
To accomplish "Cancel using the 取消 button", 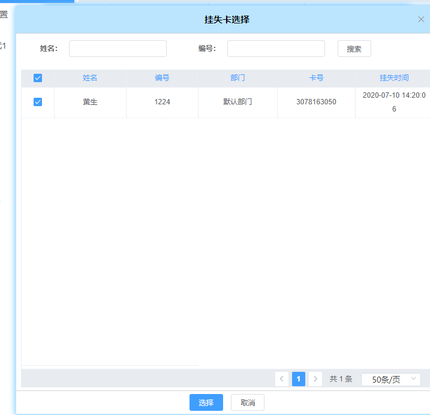I will 248,402.
